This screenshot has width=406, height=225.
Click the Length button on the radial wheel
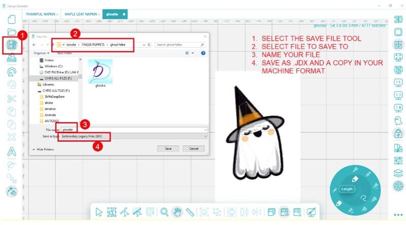[x=347, y=189]
